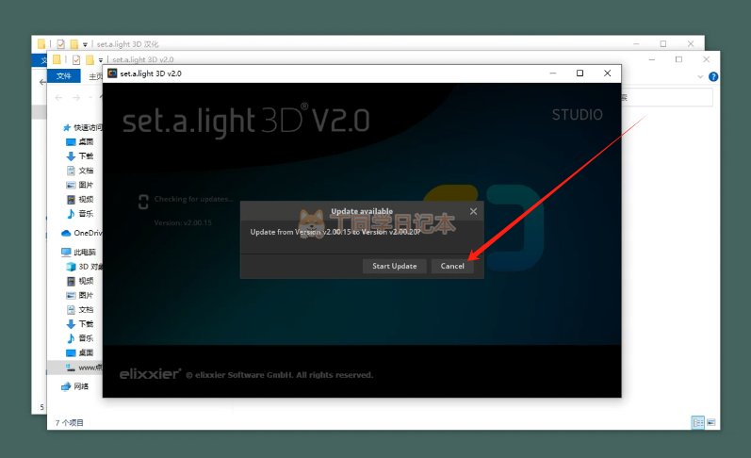
Task: Open 音乐 under 此电脑
Action: point(79,338)
